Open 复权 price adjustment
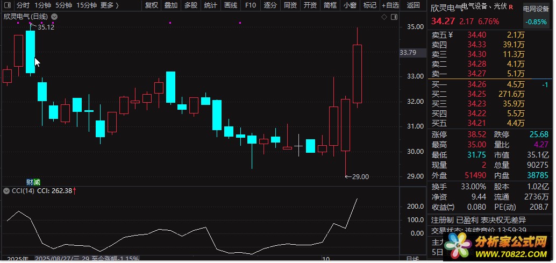Viewport: 556px width, 263px height. 152,5
